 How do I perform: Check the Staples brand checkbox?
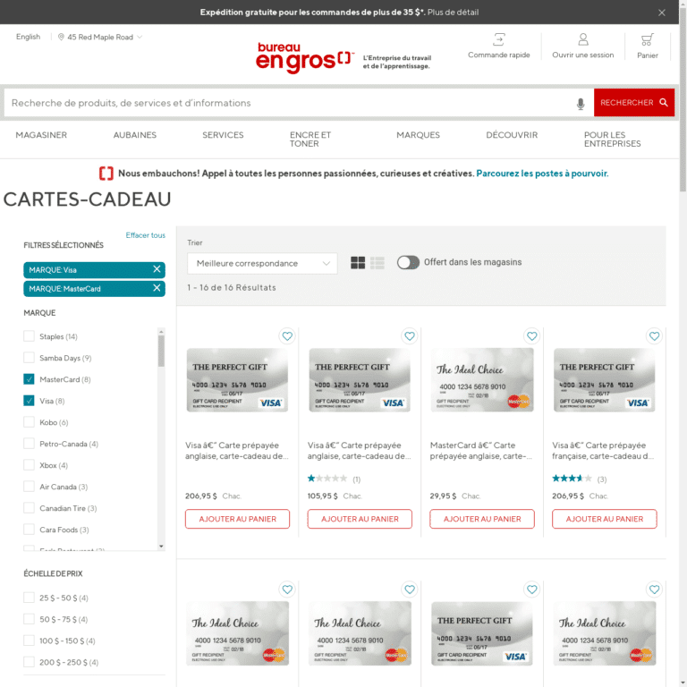(x=30, y=336)
